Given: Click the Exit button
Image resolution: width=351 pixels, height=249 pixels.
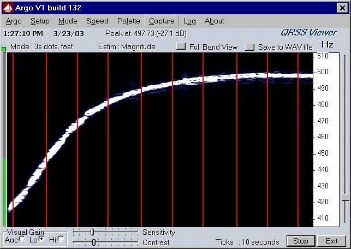Looking at the screenshot, I should [x=331, y=241].
